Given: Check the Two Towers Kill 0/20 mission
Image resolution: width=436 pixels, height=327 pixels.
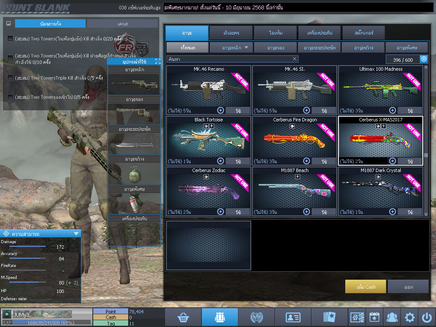Looking at the screenshot, I should click(10, 38).
